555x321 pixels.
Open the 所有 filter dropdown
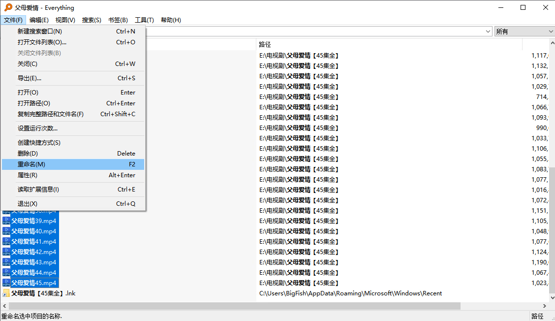pos(524,32)
